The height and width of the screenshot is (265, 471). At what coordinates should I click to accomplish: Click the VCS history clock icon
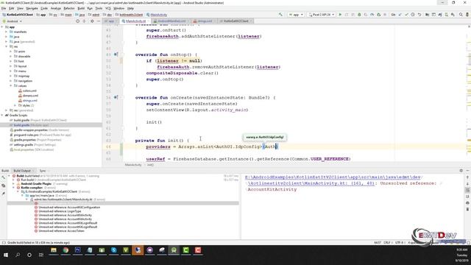(413, 15)
